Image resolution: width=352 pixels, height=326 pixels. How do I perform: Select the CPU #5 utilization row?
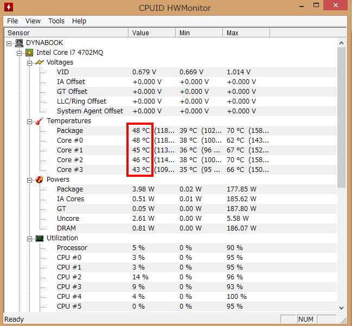196,306
